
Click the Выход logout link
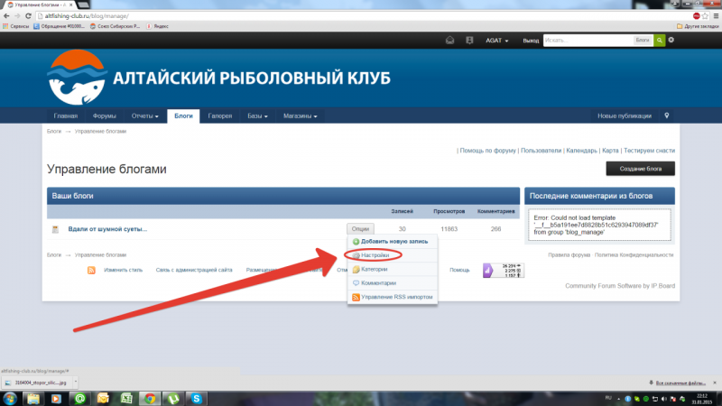[x=531, y=41]
